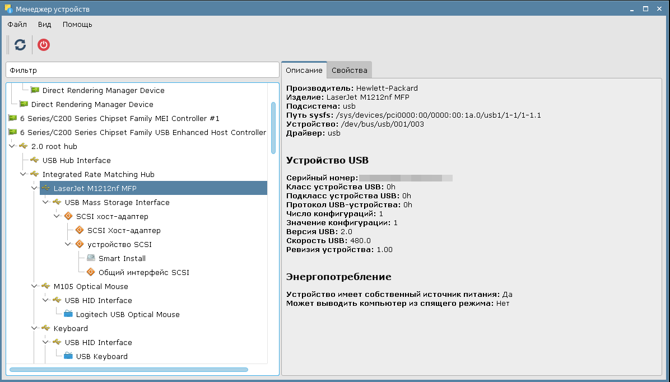Click the Общий интерфейс SCSI icon

(91, 272)
